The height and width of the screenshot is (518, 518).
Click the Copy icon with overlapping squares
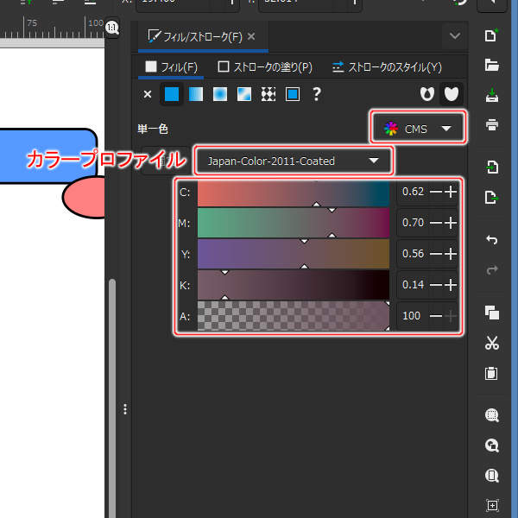click(492, 313)
